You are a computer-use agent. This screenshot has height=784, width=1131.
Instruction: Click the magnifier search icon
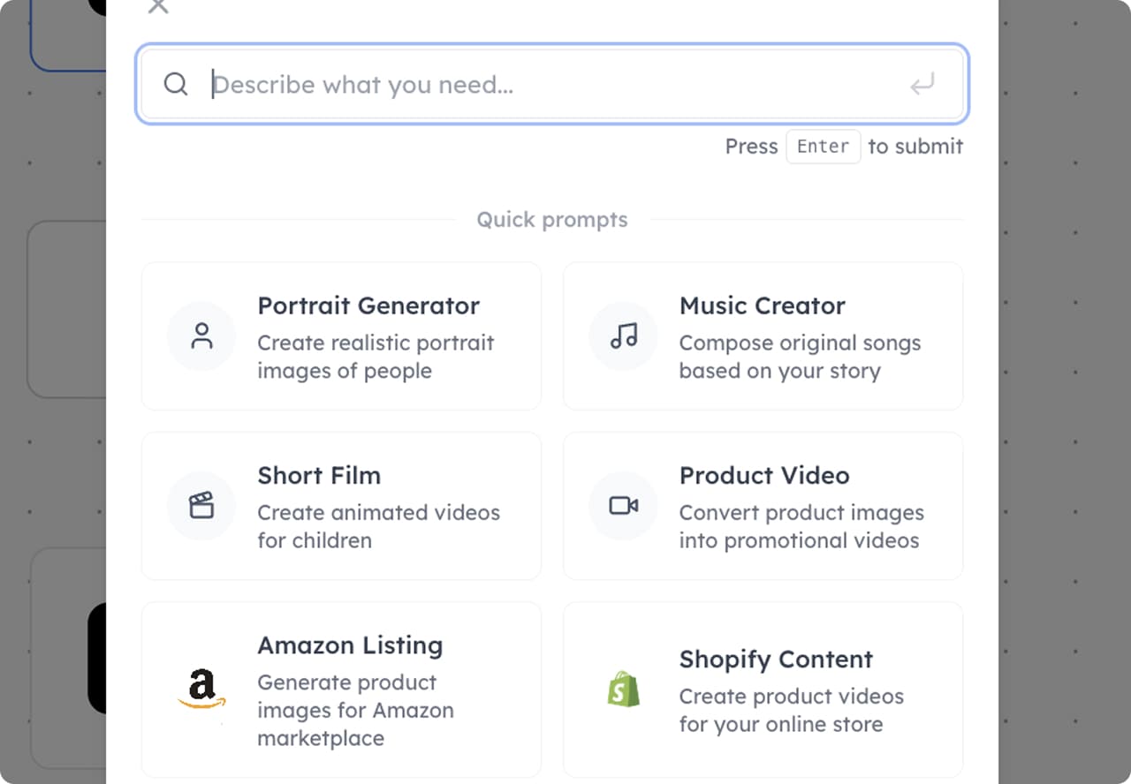coord(176,85)
